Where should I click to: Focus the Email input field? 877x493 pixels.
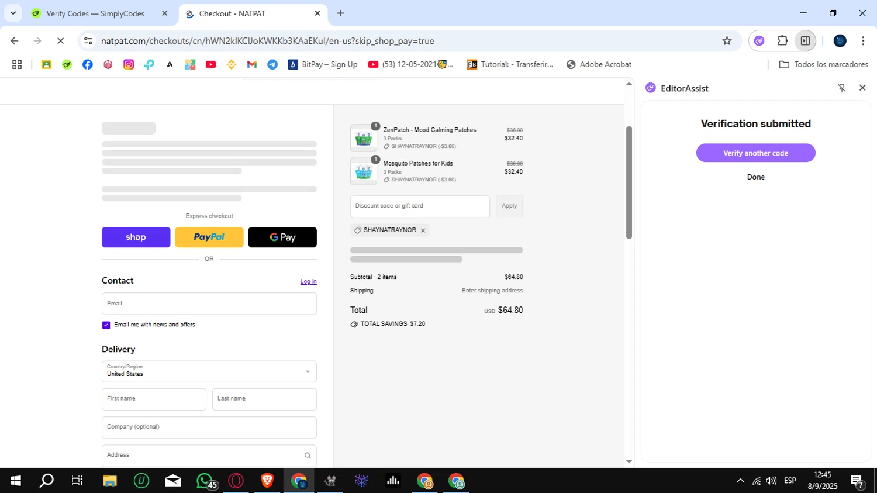(209, 304)
